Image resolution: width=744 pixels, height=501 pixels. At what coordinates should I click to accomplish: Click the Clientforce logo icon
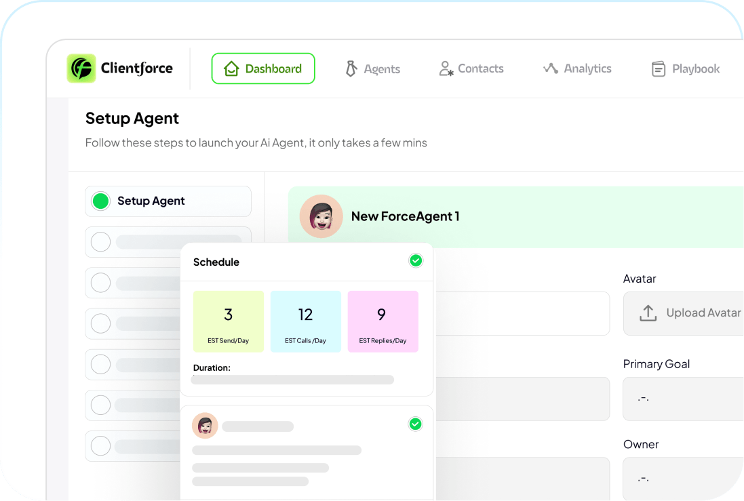(81, 68)
